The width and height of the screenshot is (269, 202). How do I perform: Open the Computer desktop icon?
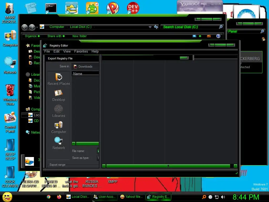click(10, 38)
